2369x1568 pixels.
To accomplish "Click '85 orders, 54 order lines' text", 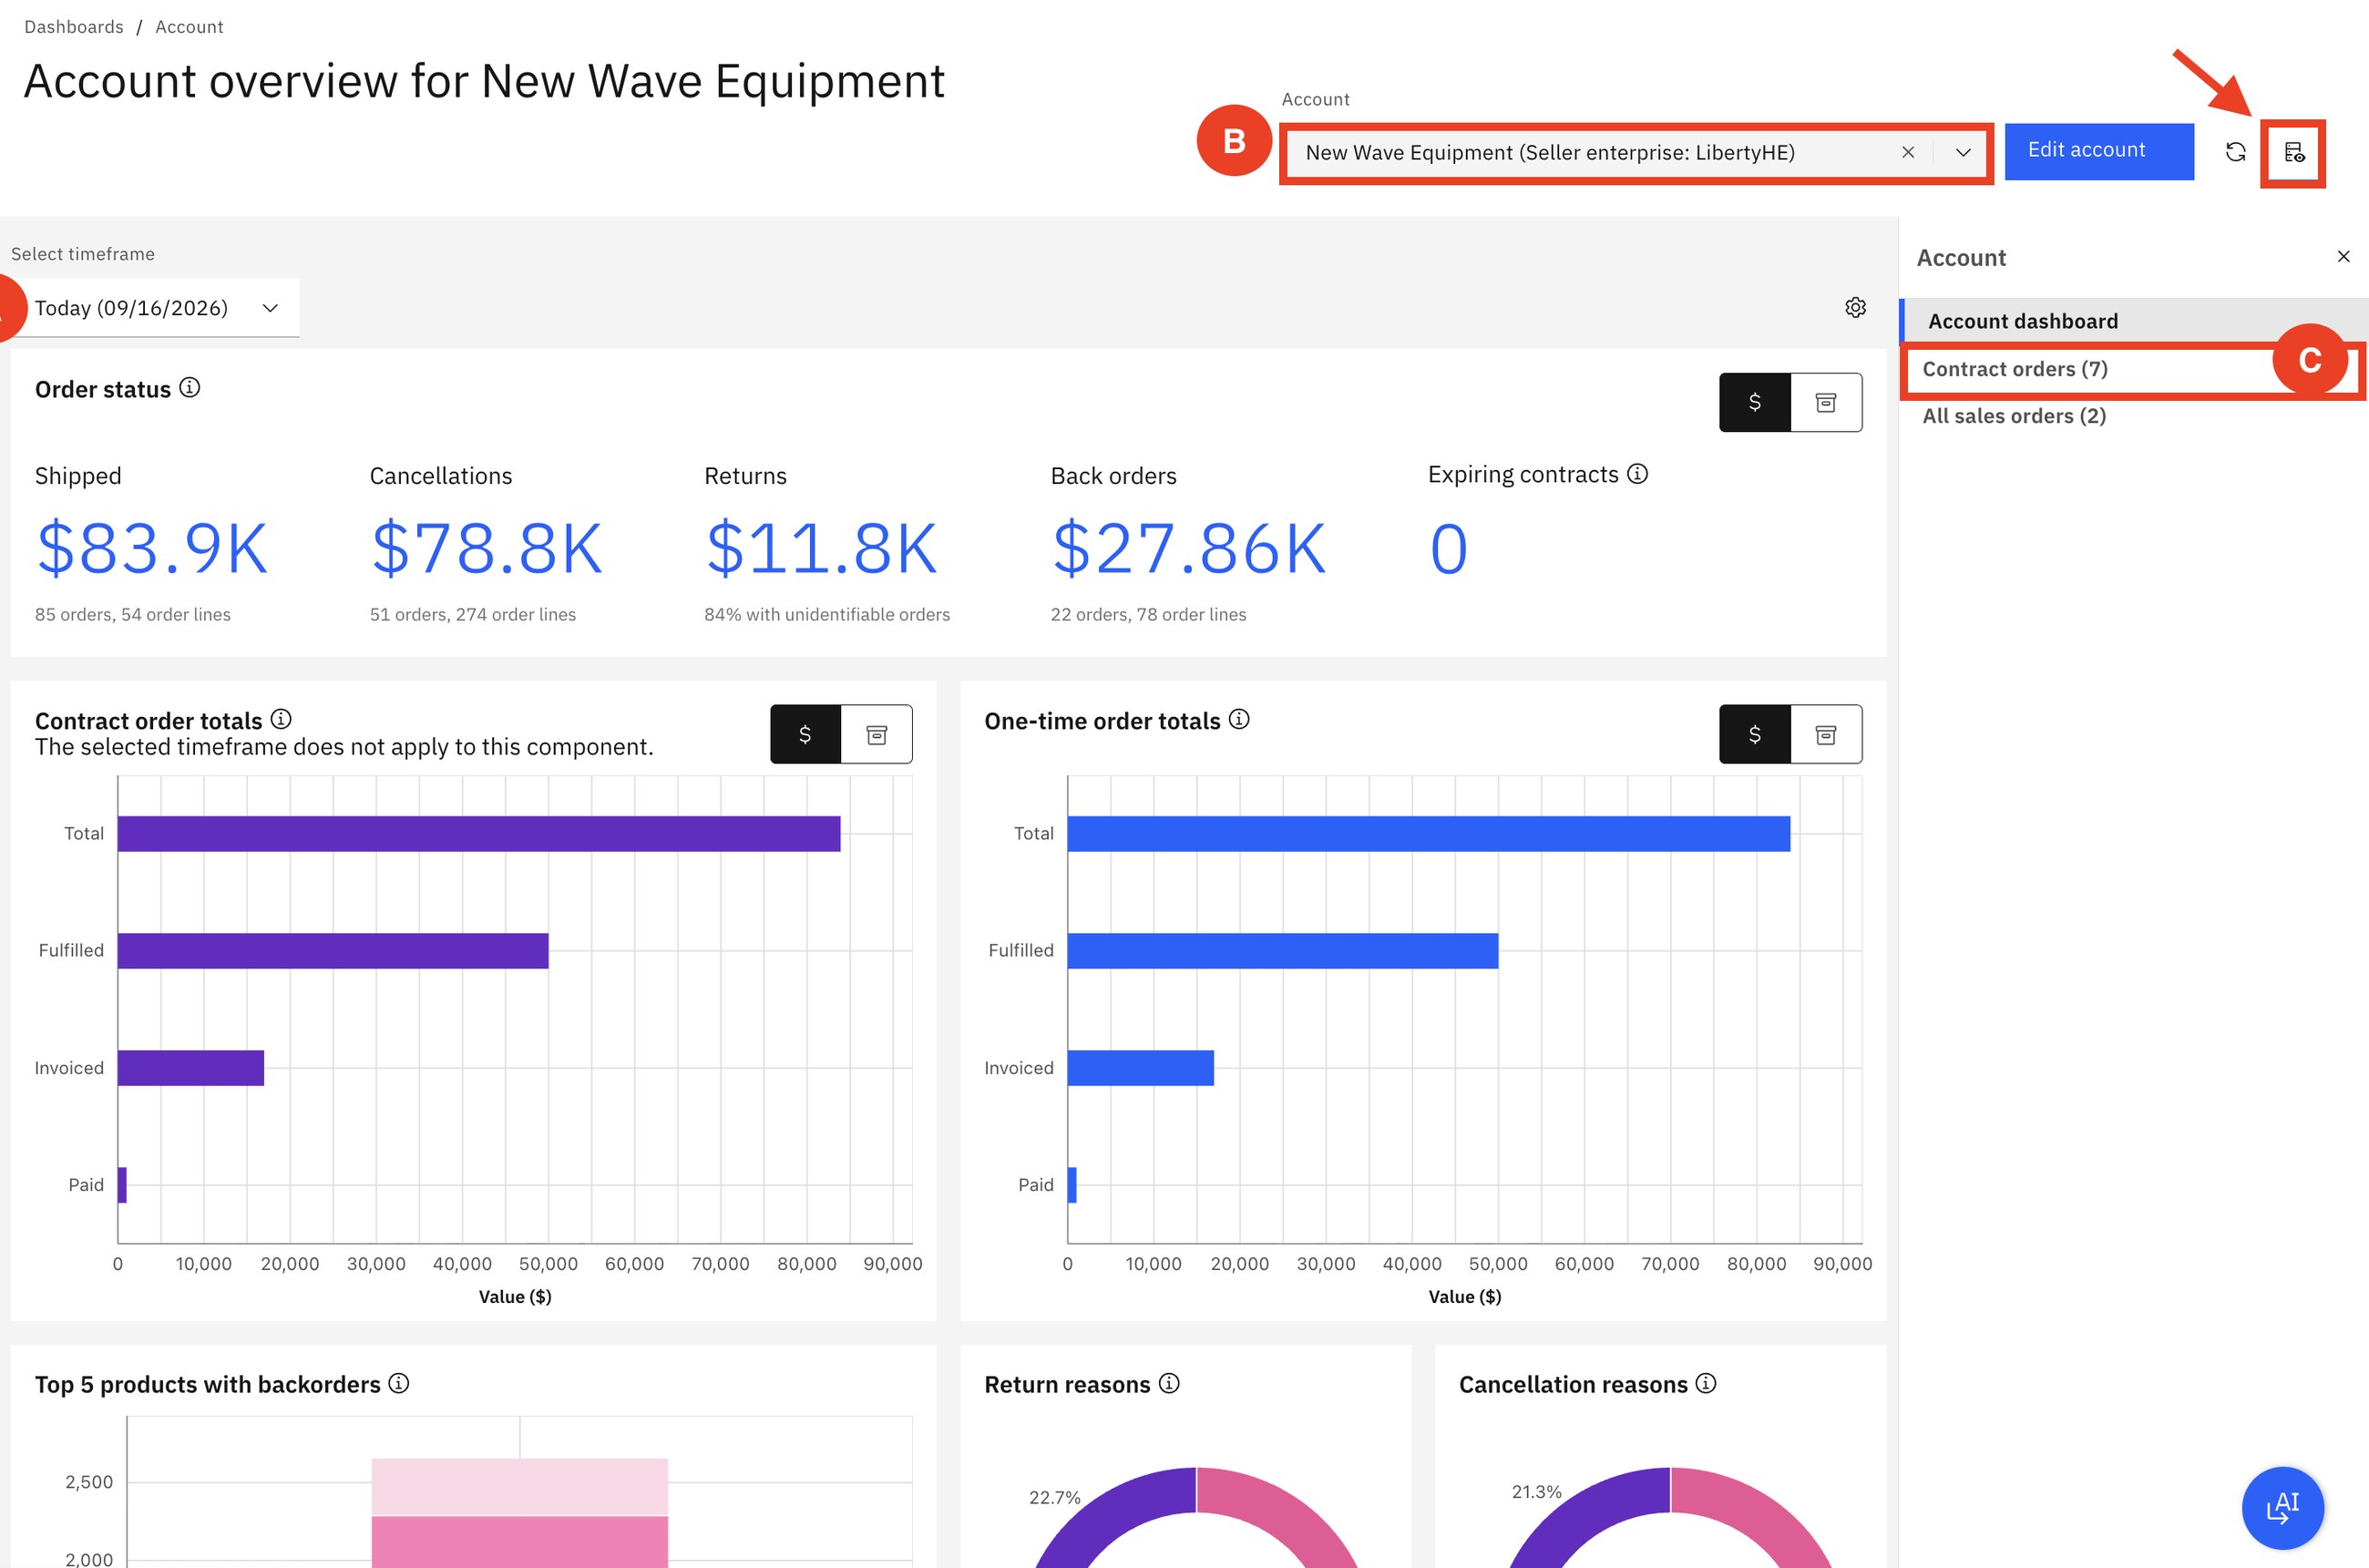I will (133, 614).
